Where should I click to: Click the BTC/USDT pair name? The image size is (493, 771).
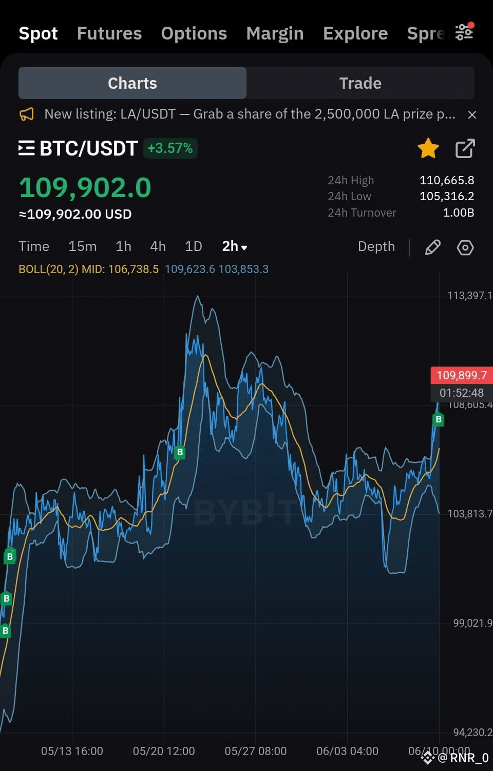[88, 148]
